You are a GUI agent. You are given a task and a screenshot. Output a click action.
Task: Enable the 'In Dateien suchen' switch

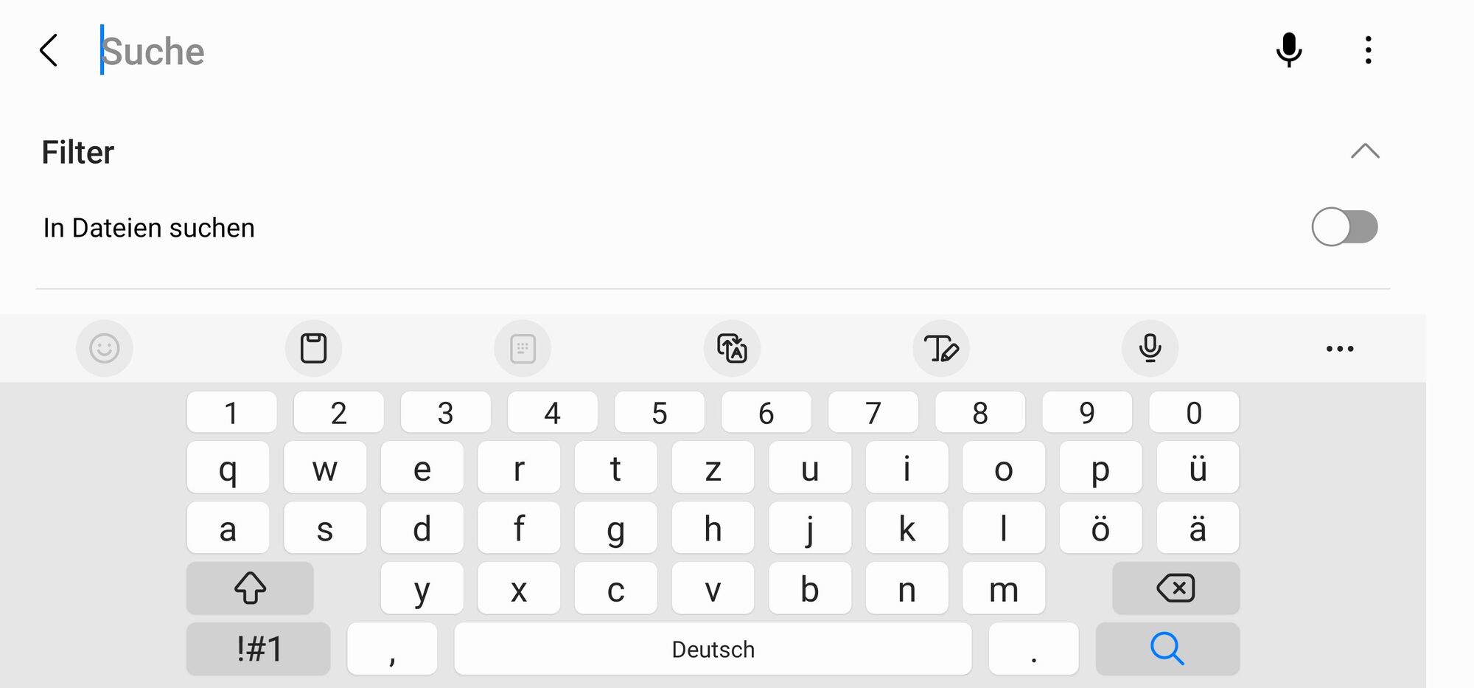click(x=1344, y=227)
